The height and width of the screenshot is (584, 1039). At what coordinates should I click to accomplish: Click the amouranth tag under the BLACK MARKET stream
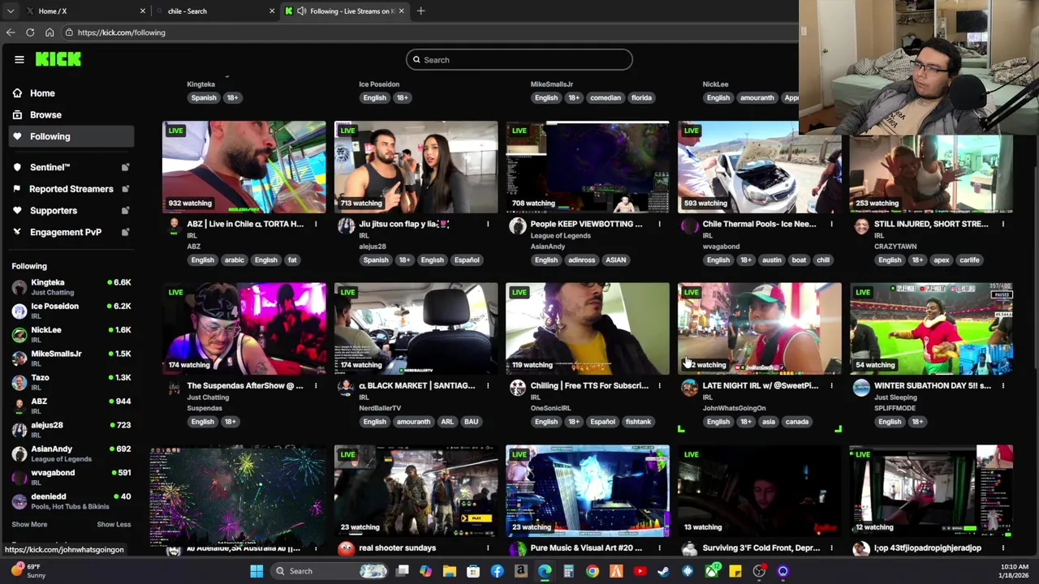(x=413, y=422)
